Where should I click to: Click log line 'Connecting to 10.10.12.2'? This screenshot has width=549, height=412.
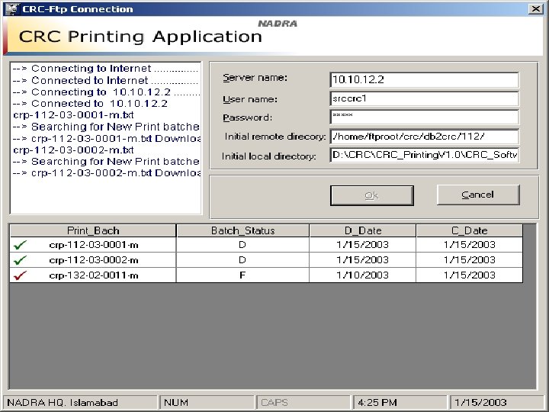(106, 92)
